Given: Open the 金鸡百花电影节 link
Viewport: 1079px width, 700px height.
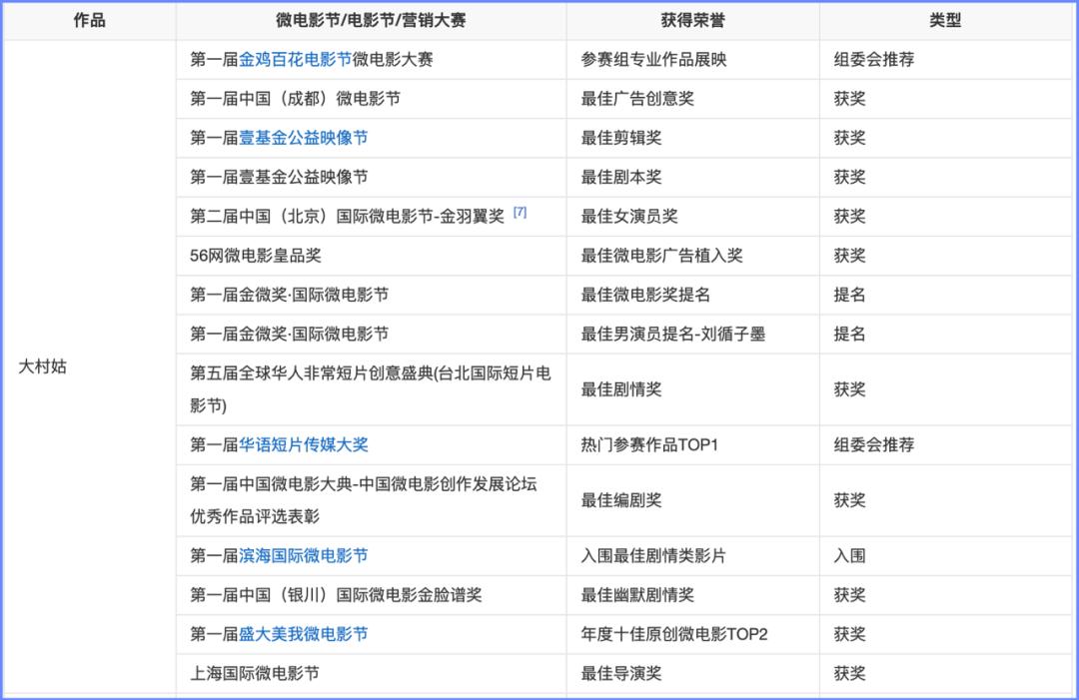Looking at the screenshot, I should pyautogui.click(x=295, y=60).
